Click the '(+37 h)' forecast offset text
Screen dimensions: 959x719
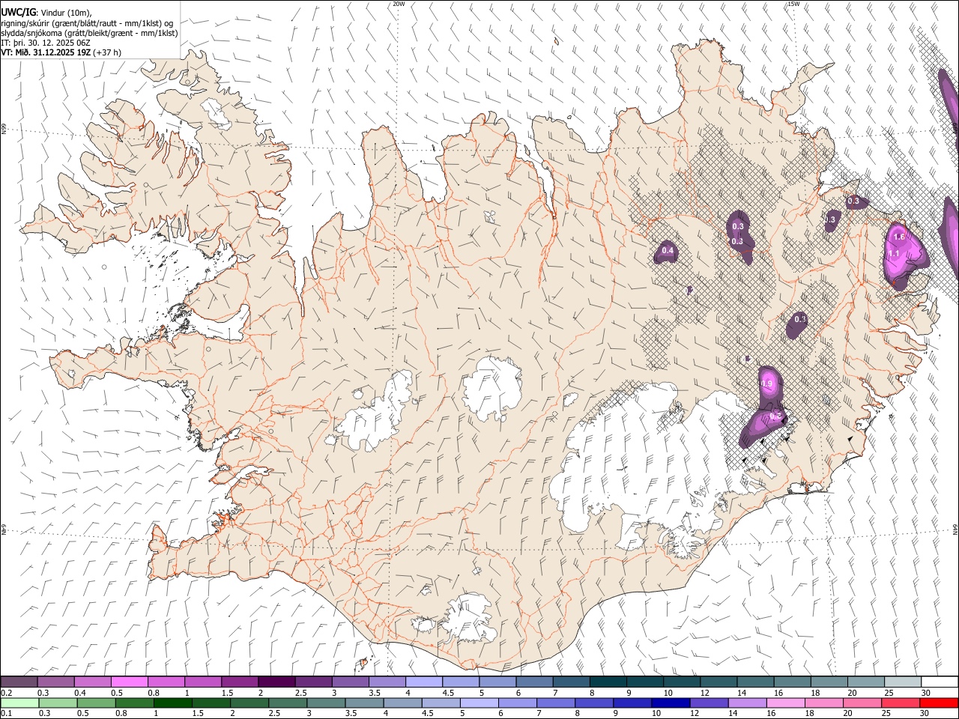(107, 52)
